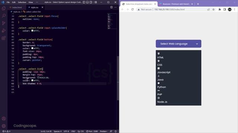Open the Chrome Extensions puzzle icon
Viewport: 238px width, 133px height.
[220, 9]
